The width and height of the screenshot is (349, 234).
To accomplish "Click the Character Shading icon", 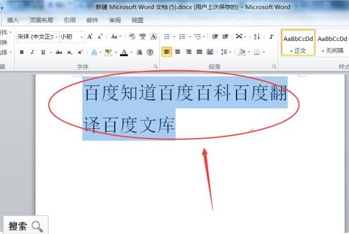I will click(x=139, y=52).
